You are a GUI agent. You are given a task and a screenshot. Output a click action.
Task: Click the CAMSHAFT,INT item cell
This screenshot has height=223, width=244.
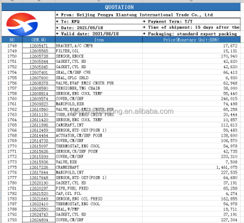tap(99, 125)
